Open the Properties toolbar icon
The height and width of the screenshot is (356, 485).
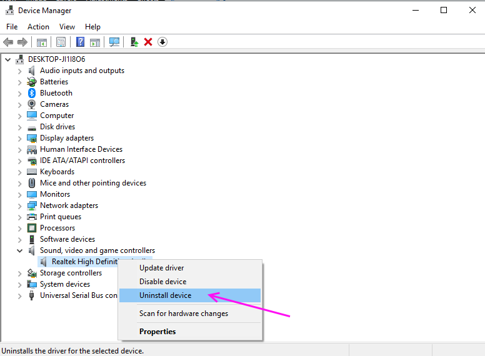pyautogui.click(x=61, y=42)
